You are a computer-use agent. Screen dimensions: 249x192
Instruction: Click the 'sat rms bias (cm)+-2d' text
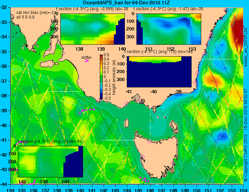pyautogui.click(x=37, y=13)
